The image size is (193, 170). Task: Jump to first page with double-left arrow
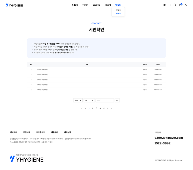point(81,108)
